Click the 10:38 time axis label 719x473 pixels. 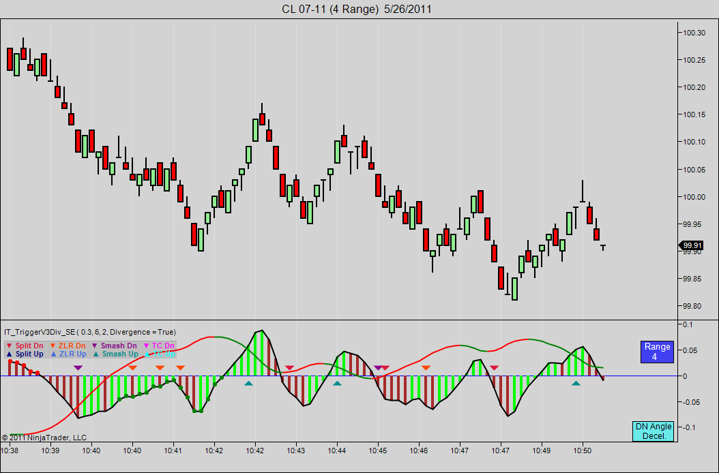10,451
